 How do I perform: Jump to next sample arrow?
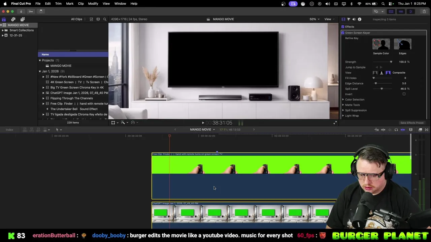point(381,67)
